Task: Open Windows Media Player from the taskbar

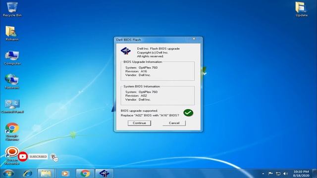Action: [65, 174]
